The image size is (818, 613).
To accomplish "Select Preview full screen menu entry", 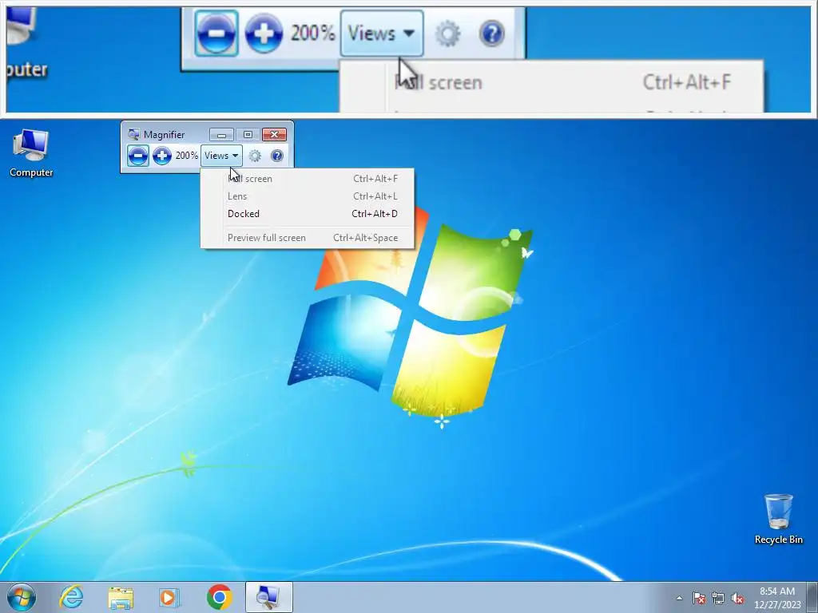I will point(308,238).
